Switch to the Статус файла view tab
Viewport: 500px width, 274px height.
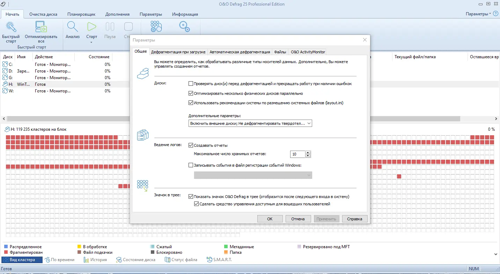click(181, 260)
